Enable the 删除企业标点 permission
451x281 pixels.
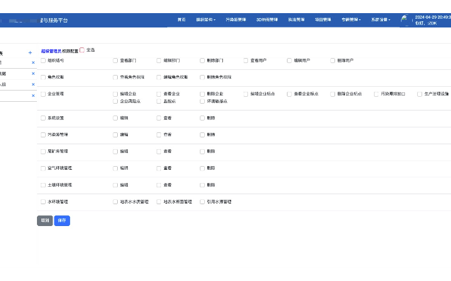tap(333, 94)
